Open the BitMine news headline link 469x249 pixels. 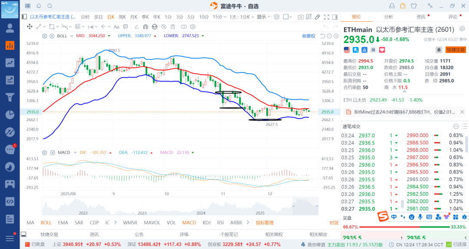(x=404, y=112)
